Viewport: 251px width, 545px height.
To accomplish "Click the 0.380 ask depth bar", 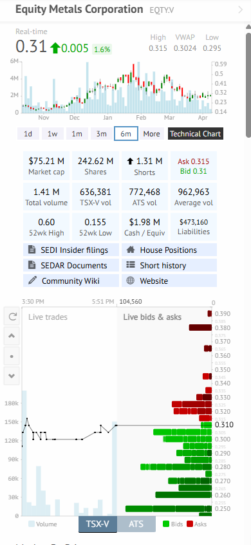I will (x=200, y=328).
